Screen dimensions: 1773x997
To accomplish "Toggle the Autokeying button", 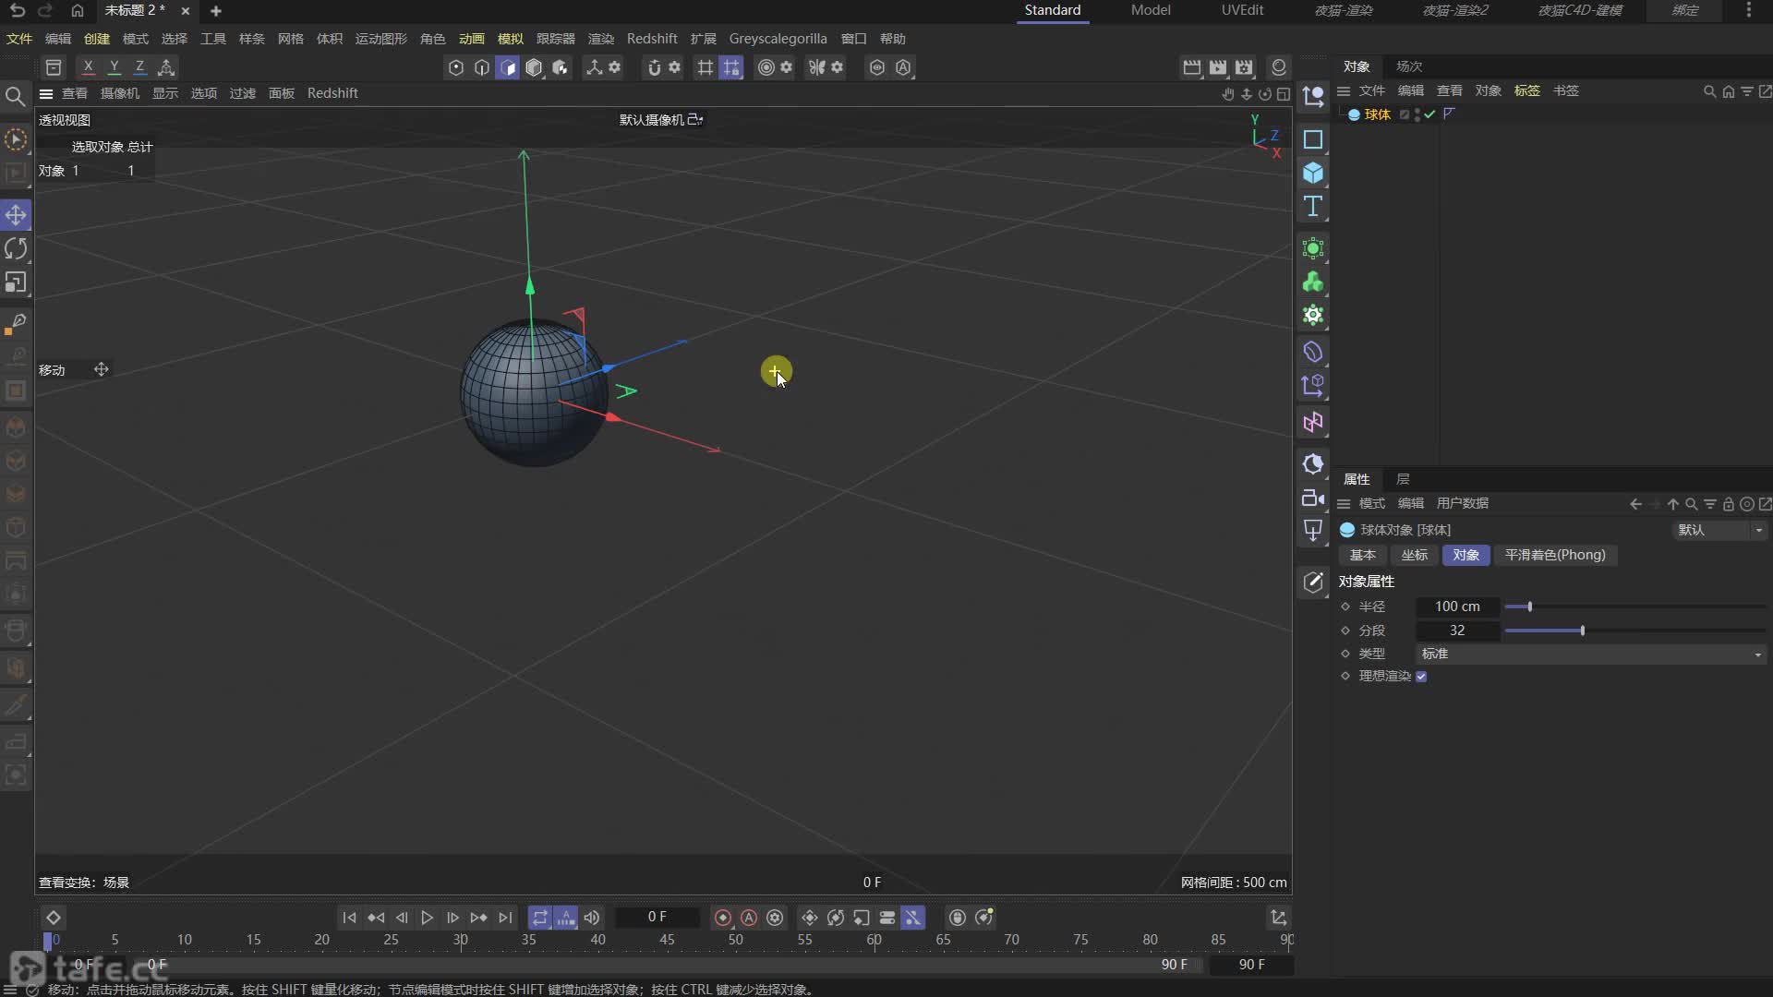I will coord(749,918).
